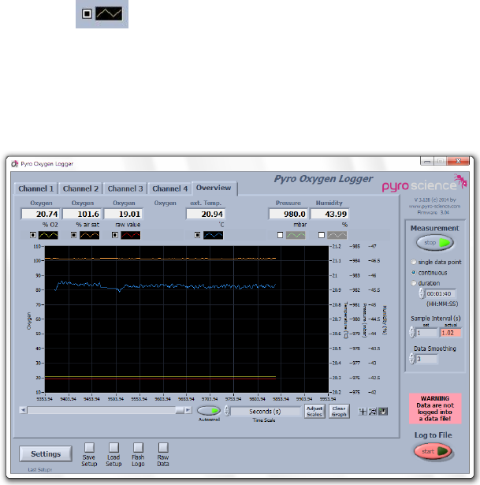Select continuous measurement mode
The height and width of the screenshot is (485, 480).
[413, 273]
